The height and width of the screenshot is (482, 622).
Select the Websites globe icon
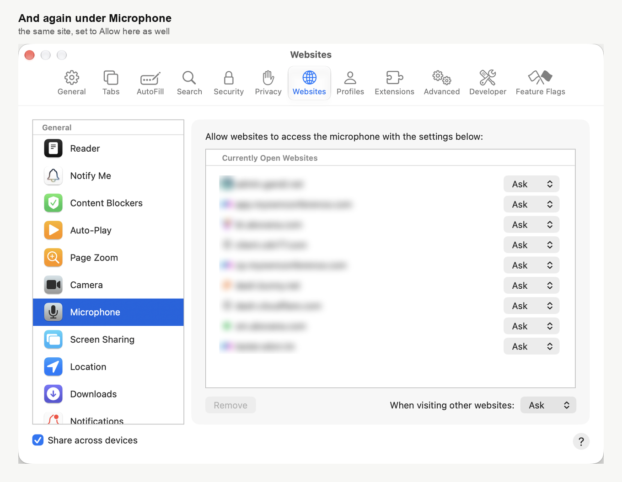(310, 78)
